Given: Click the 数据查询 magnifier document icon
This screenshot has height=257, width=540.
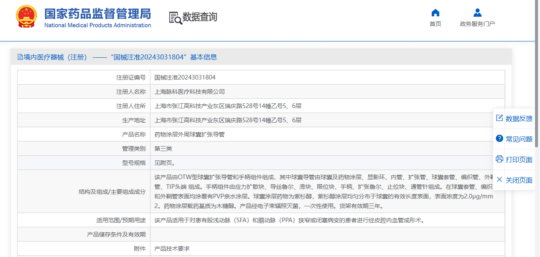Looking at the screenshot, I should click(176, 18).
